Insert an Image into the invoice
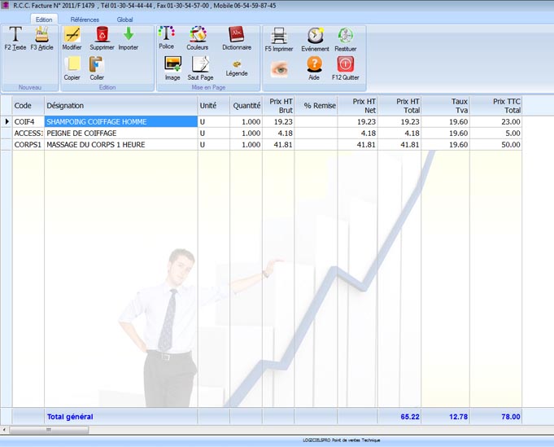Viewport: 554px width, 447px height. click(x=172, y=64)
